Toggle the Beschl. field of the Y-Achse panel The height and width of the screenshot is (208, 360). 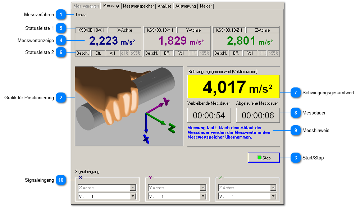click(x=151, y=53)
